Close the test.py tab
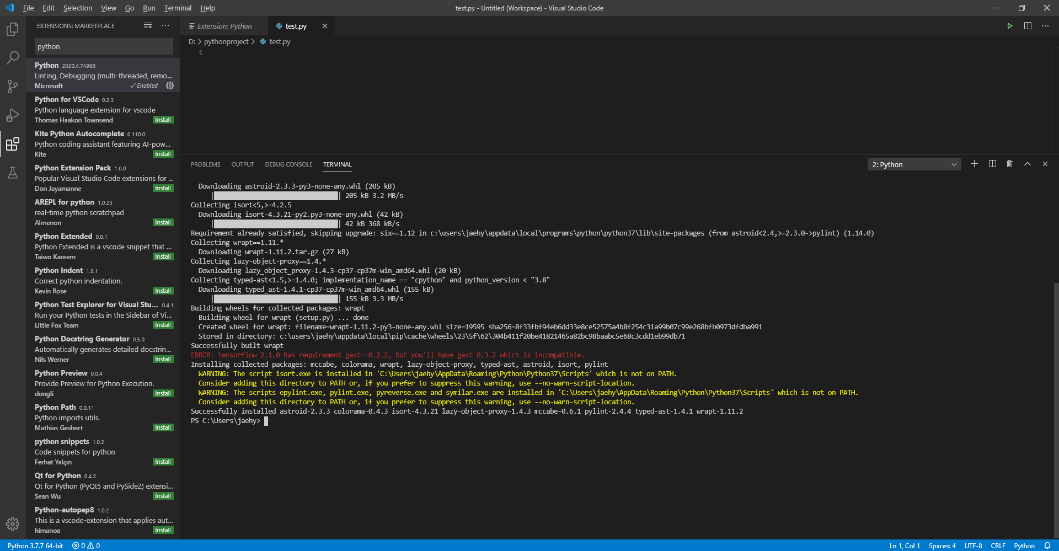1059x551 pixels. click(x=325, y=26)
